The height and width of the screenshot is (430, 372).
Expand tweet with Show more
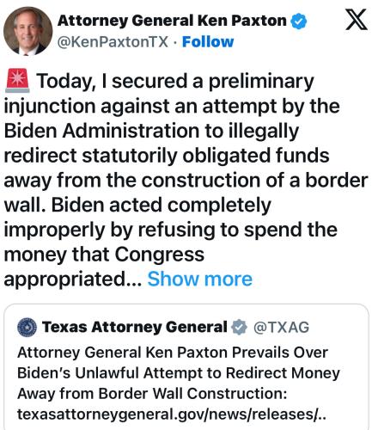click(x=200, y=279)
